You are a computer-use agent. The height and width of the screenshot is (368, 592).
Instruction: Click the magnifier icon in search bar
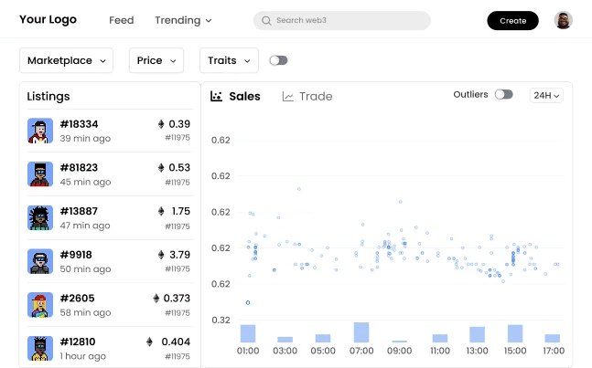point(265,20)
